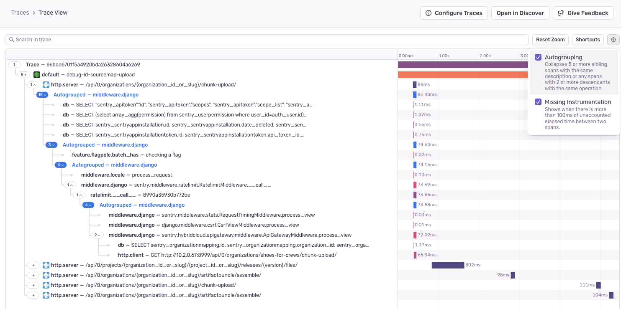Screen dimensions: 621x309
Task: Click the 802ms span bar in the timeline
Action: tap(448, 265)
